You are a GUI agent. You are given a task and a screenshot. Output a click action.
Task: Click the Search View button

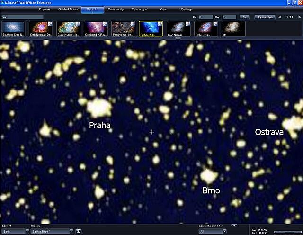pos(265,17)
